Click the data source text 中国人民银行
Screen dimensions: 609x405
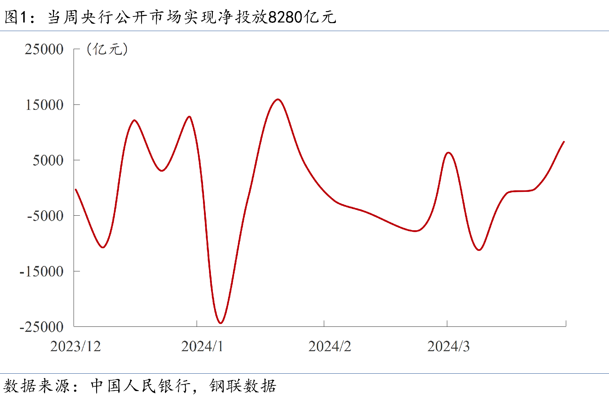pyautogui.click(x=141, y=386)
